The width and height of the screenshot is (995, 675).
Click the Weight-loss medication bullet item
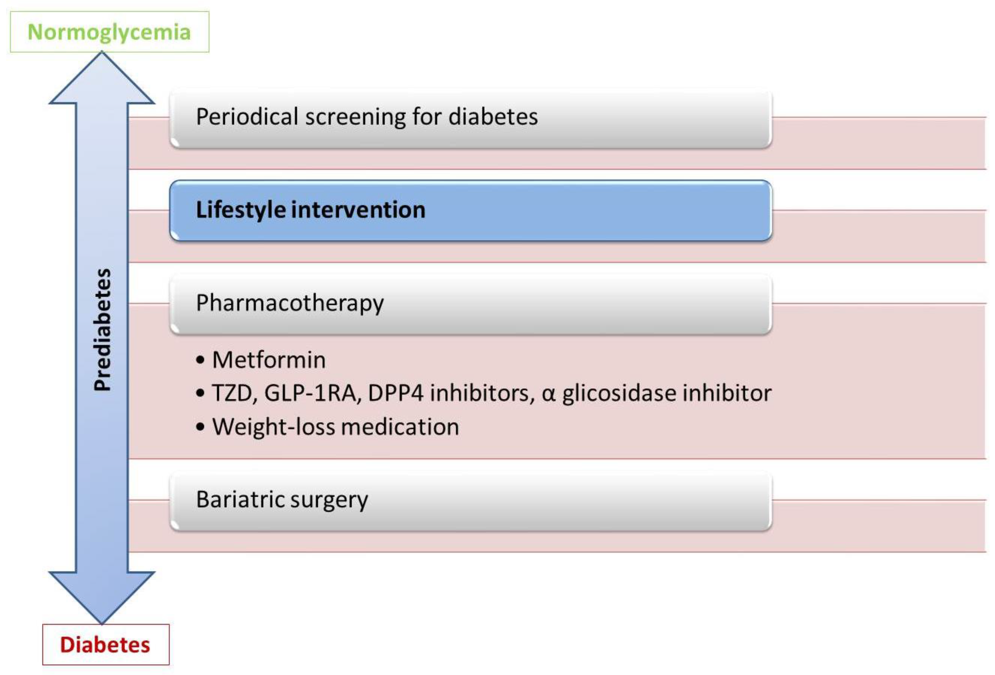[335, 427]
